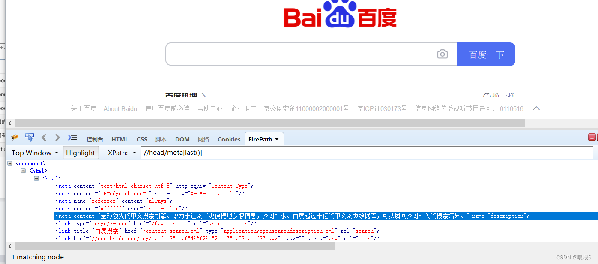598x264 pixels.
Task: Switch to the CSS tab
Action: tap(142, 139)
